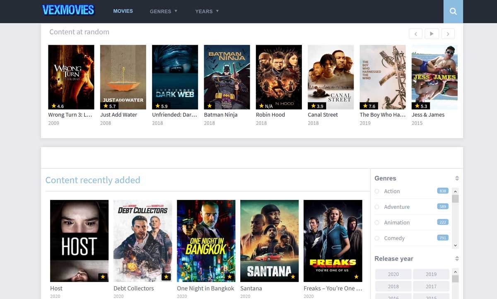Open the Wrong Turn 3 poster
Screen dimensions: 497x299
point(71,77)
